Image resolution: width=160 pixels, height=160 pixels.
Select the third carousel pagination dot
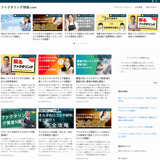76,43
